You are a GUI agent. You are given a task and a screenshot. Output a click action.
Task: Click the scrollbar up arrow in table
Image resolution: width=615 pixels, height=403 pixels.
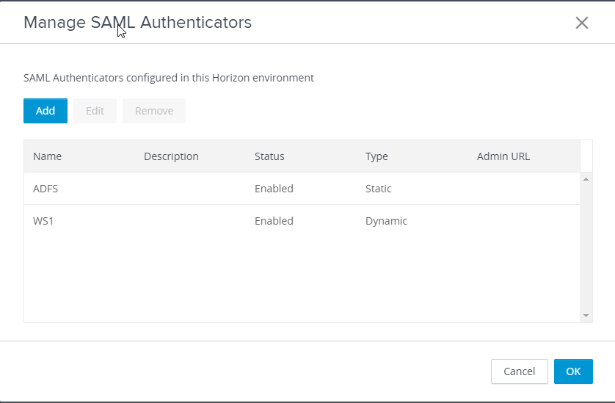click(x=586, y=179)
